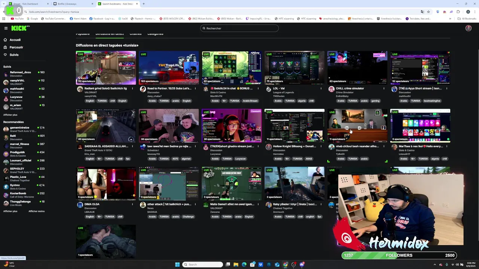The image size is (479, 269).
Task: Open Road to Partner stream thumbnail
Action: [x=169, y=68]
